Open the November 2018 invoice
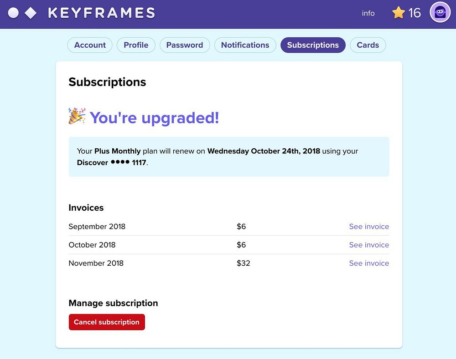This screenshot has height=359, width=456. point(369,263)
